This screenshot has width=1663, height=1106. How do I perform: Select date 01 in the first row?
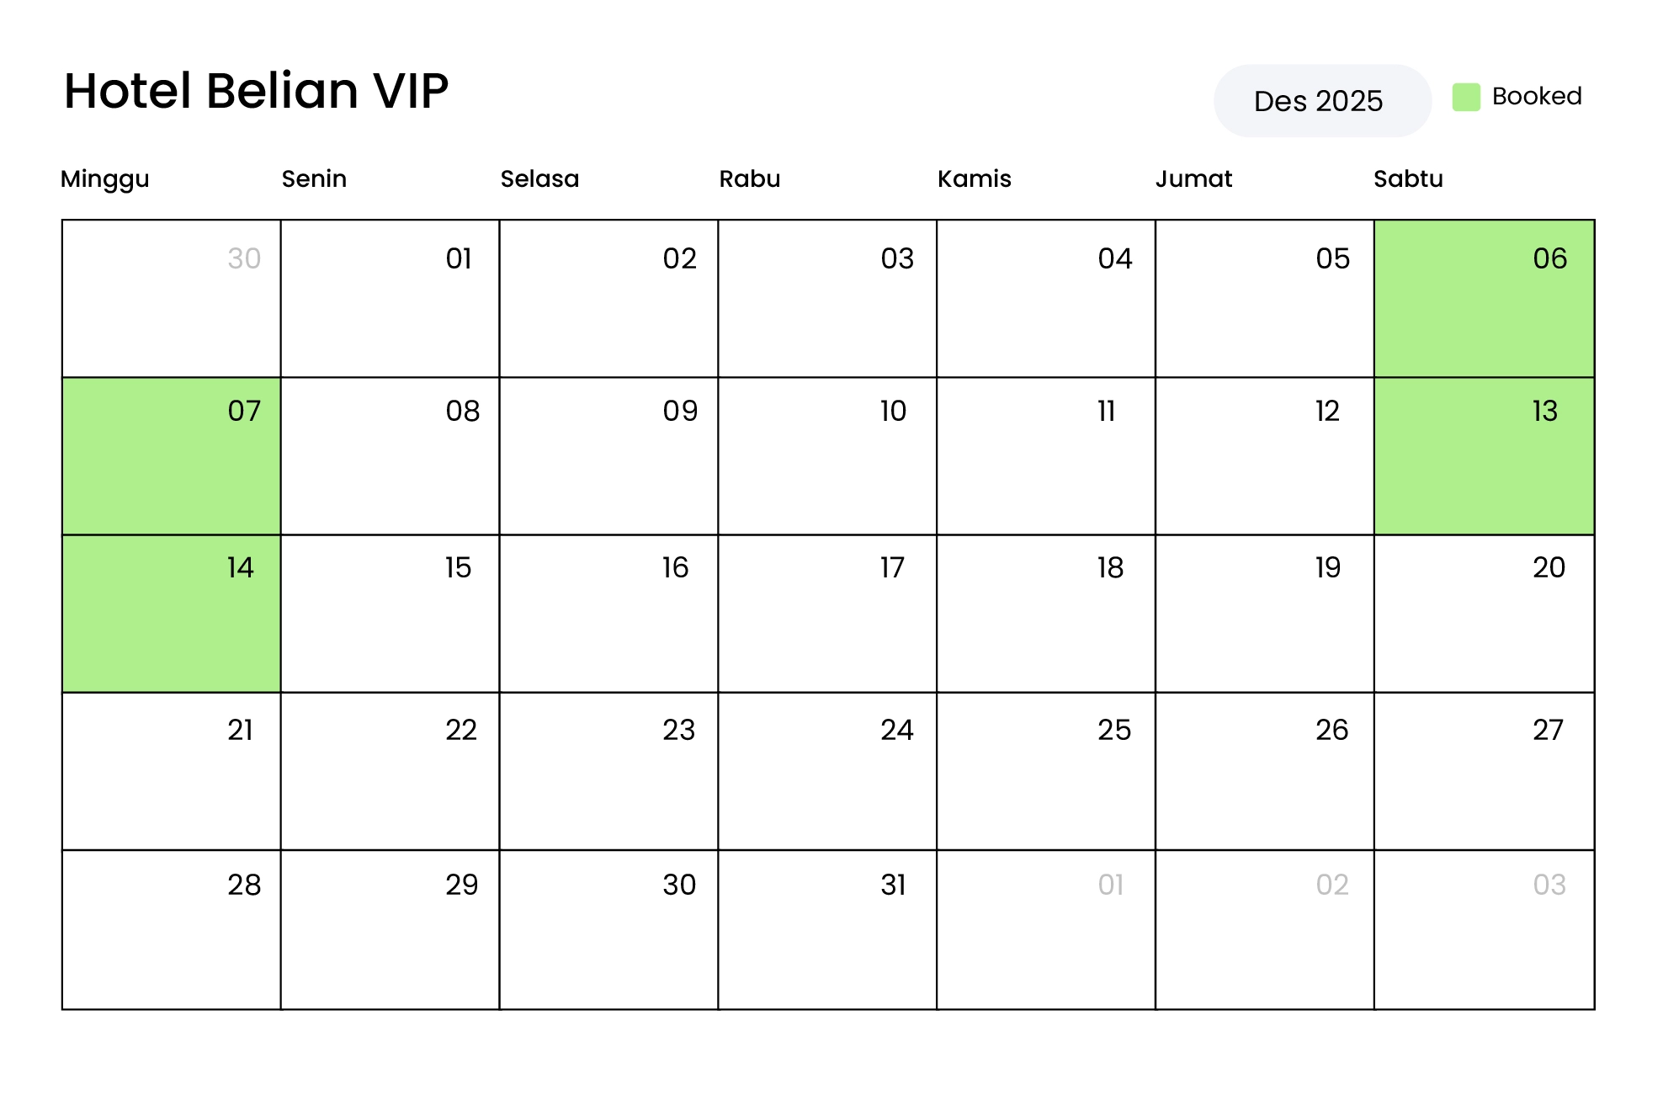(x=390, y=298)
